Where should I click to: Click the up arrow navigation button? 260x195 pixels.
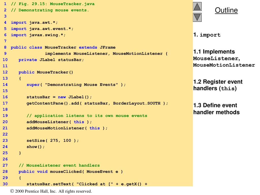pyautogui.click(x=197, y=7)
